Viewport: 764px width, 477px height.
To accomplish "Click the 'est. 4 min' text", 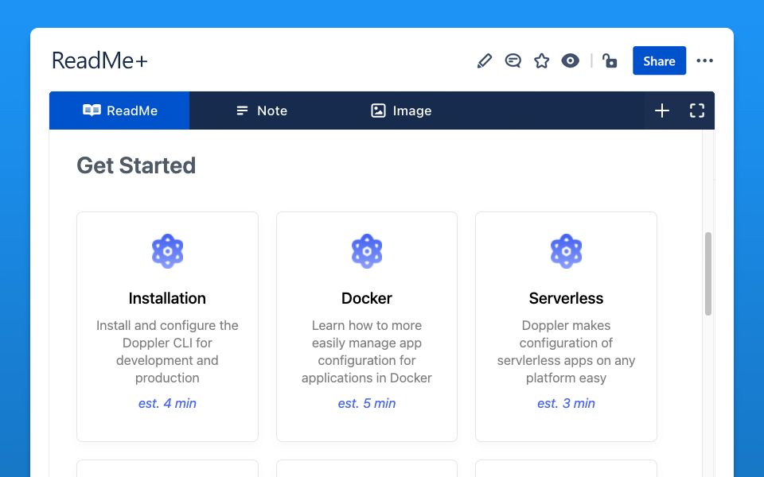I will pyautogui.click(x=167, y=404).
